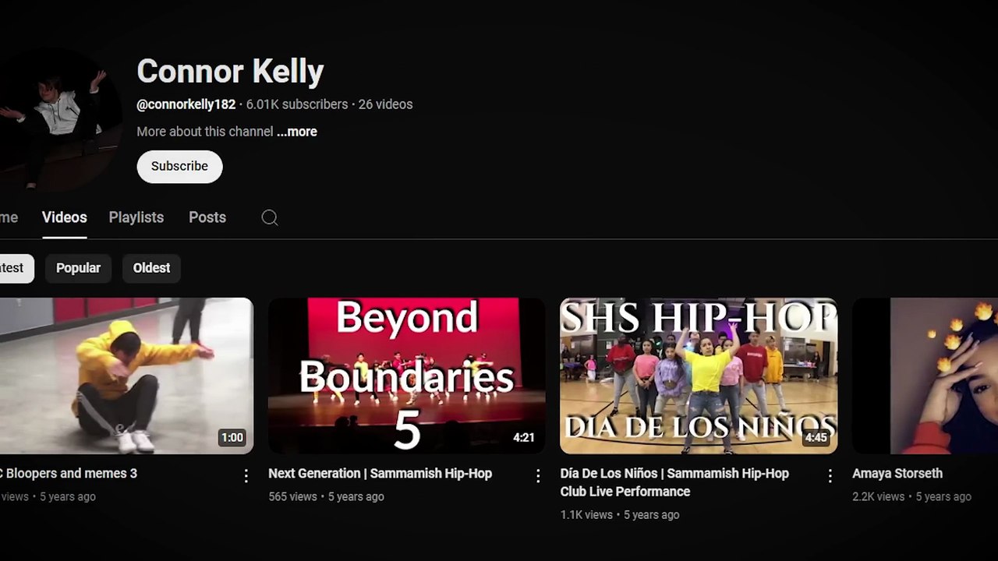998x561 pixels.
Task: Click the 1:00 duration badge
Action: [x=232, y=438]
